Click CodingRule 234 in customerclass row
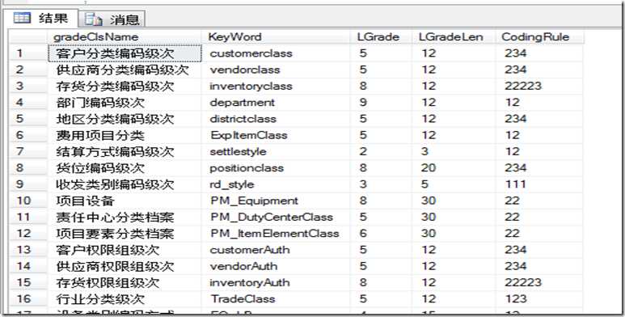The width and height of the screenshot is (625, 317). click(x=540, y=53)
